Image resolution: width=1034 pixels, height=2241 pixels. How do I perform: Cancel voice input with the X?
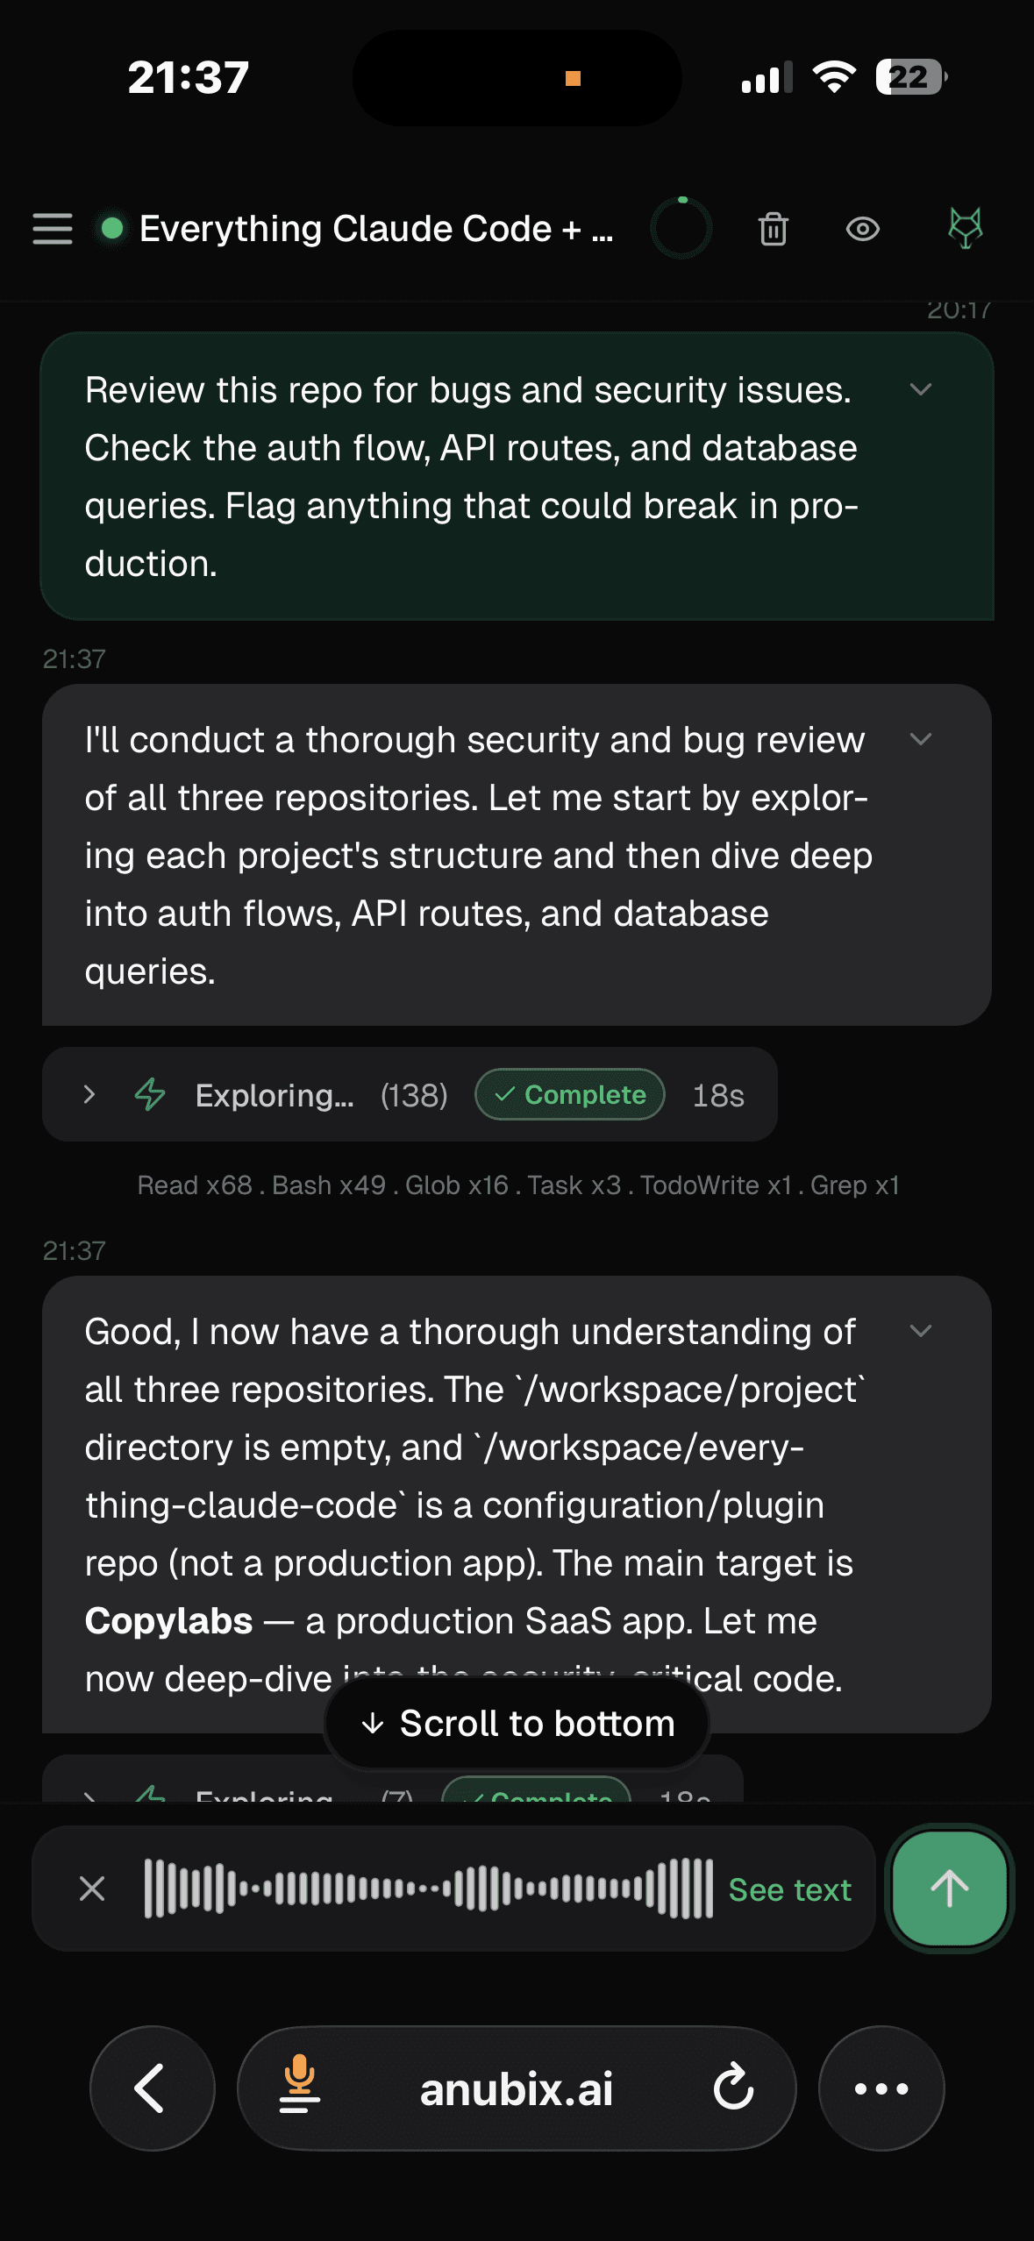(x=91, y=1889)
